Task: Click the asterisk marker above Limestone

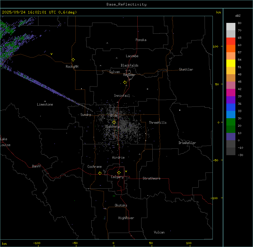Action: pyautogui.click(x=45, y=101)
